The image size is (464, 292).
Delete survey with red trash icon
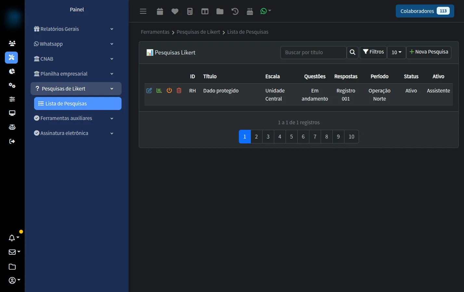[179, 91]
